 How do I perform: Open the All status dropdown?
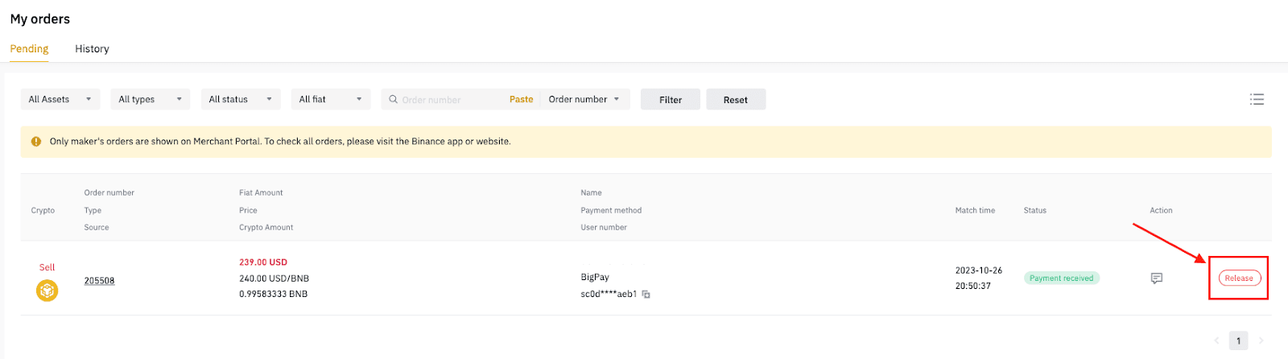tap(241, 99)
